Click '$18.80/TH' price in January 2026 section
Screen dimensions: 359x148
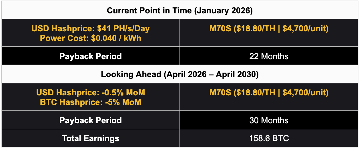tap(255, 28)
